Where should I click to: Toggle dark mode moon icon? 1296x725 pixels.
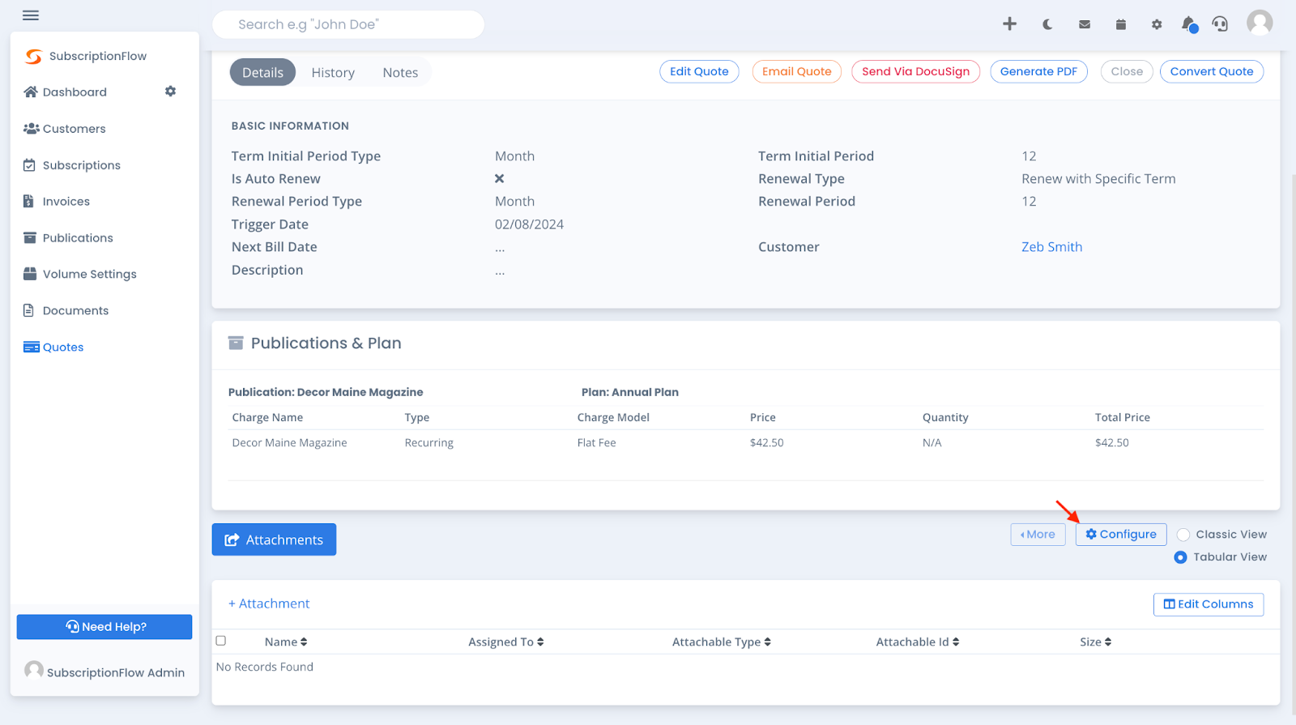1047,24
